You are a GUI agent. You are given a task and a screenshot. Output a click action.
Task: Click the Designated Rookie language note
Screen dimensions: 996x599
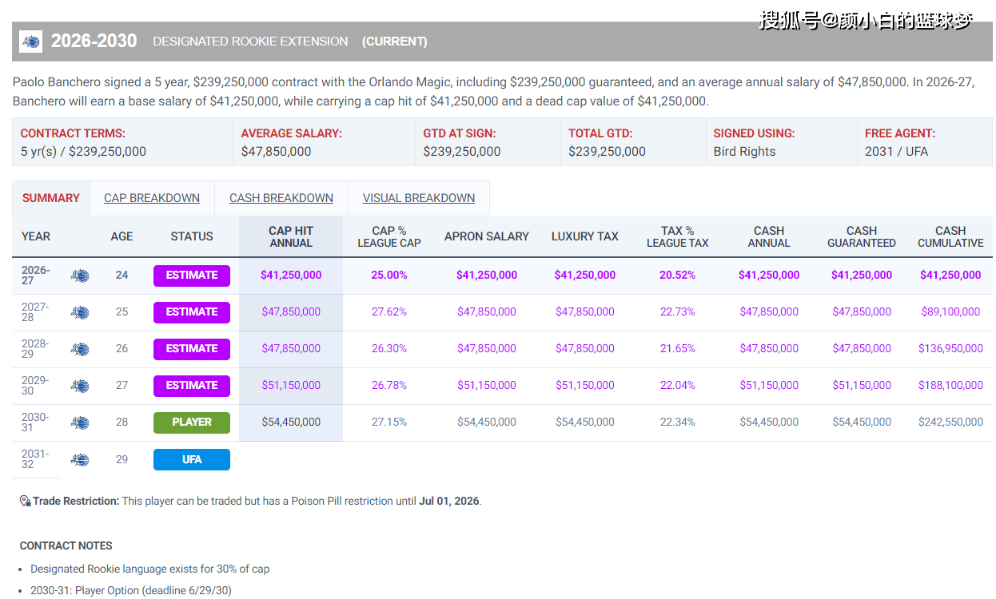150,569
